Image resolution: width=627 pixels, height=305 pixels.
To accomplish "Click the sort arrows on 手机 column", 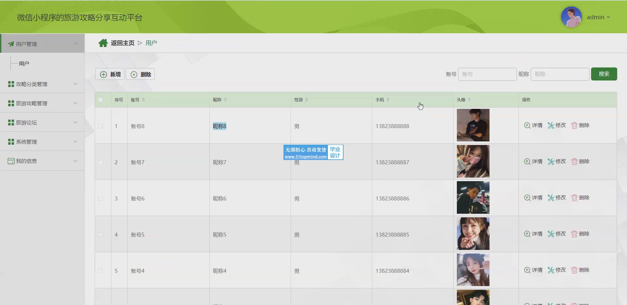I will tap(388, 100).
